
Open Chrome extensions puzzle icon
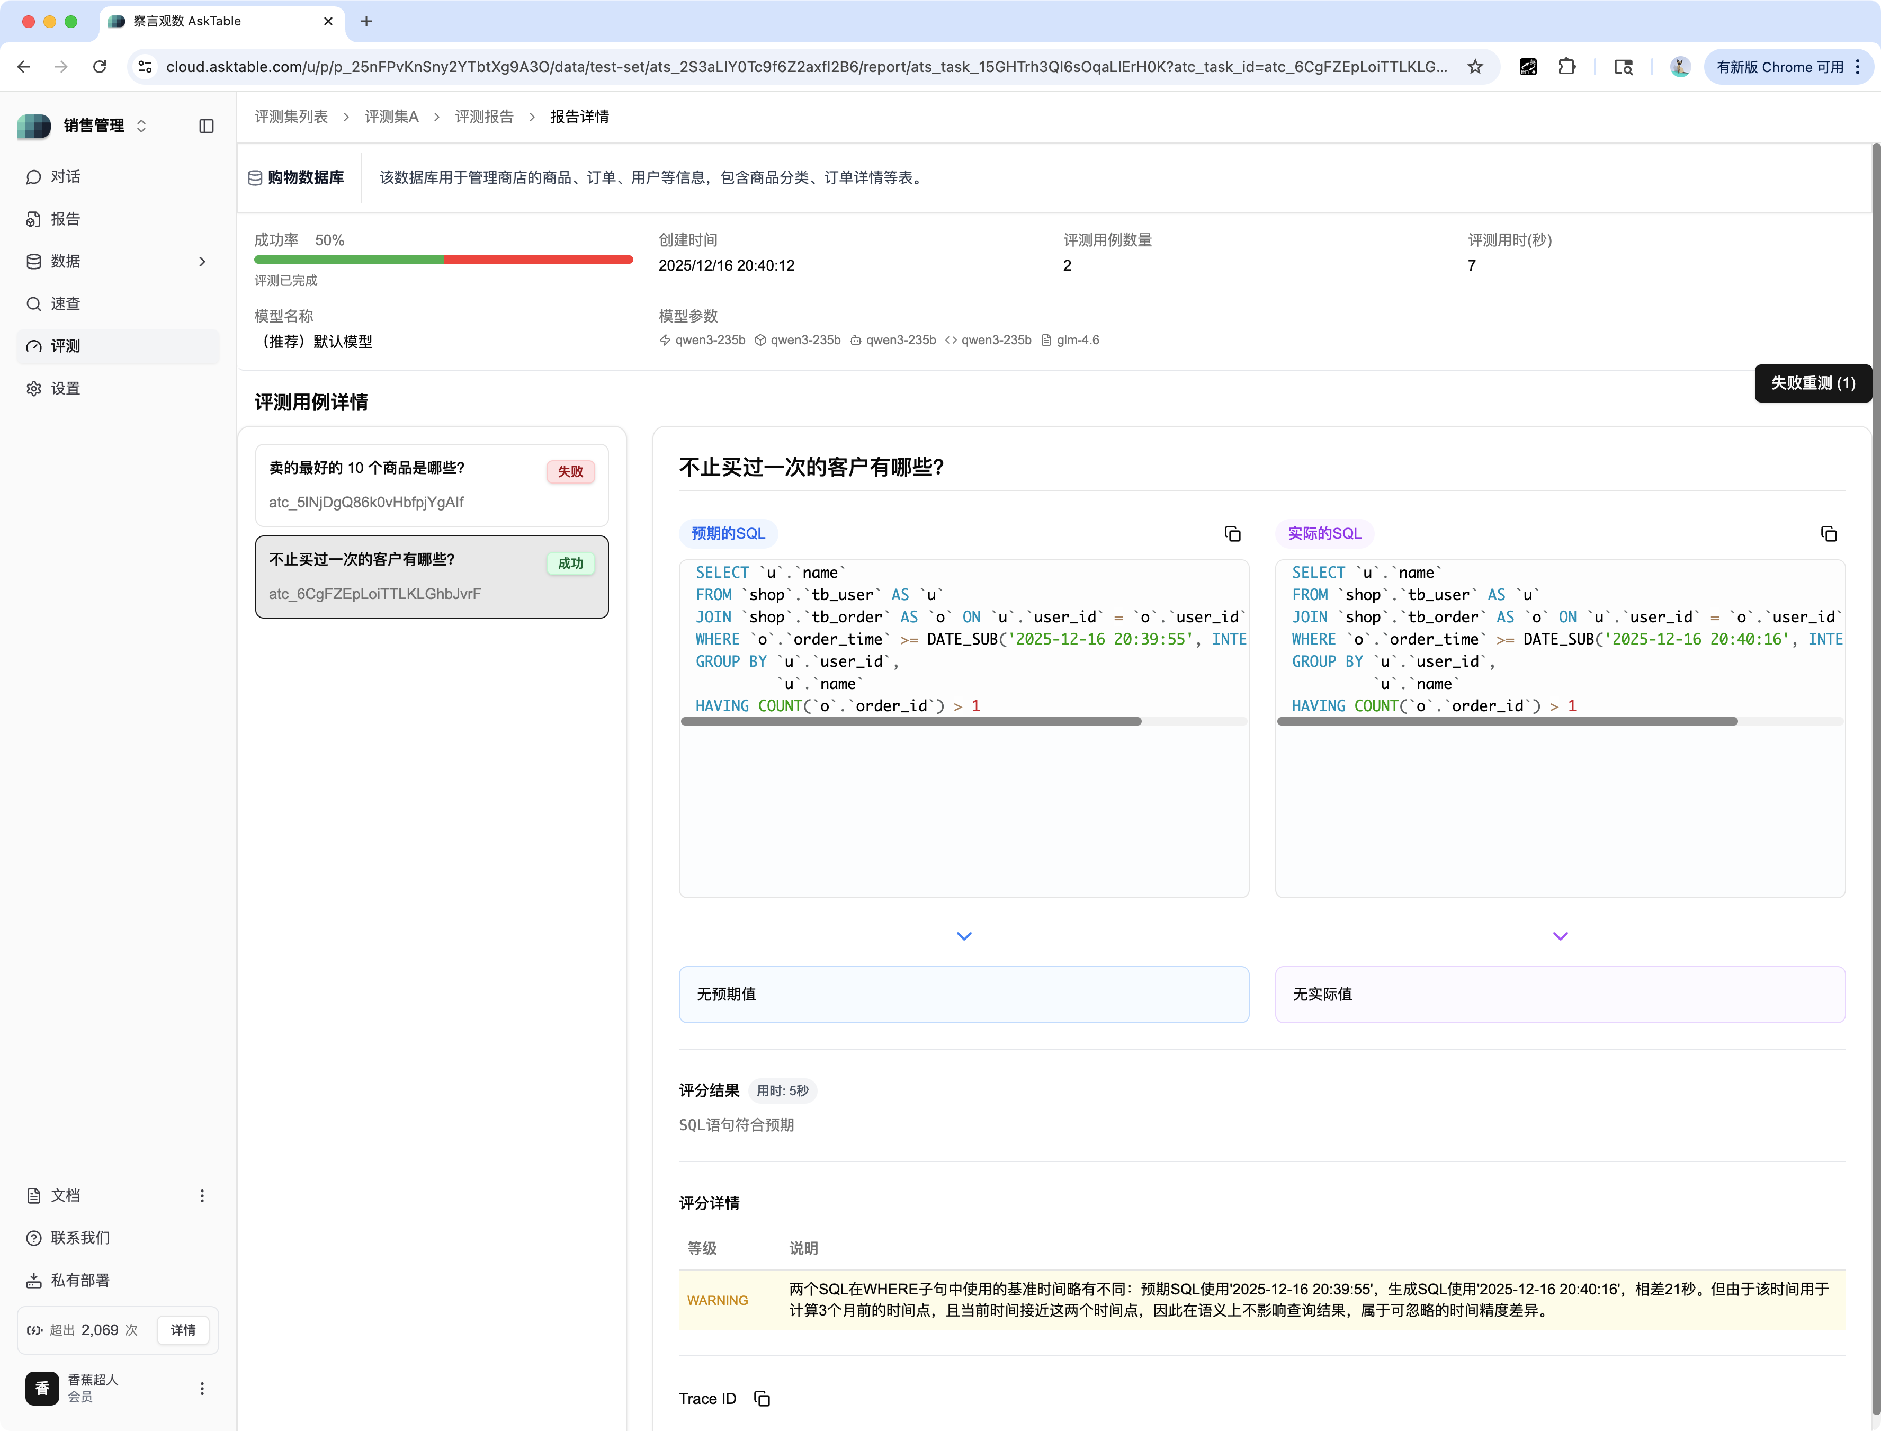[1567, 67]
